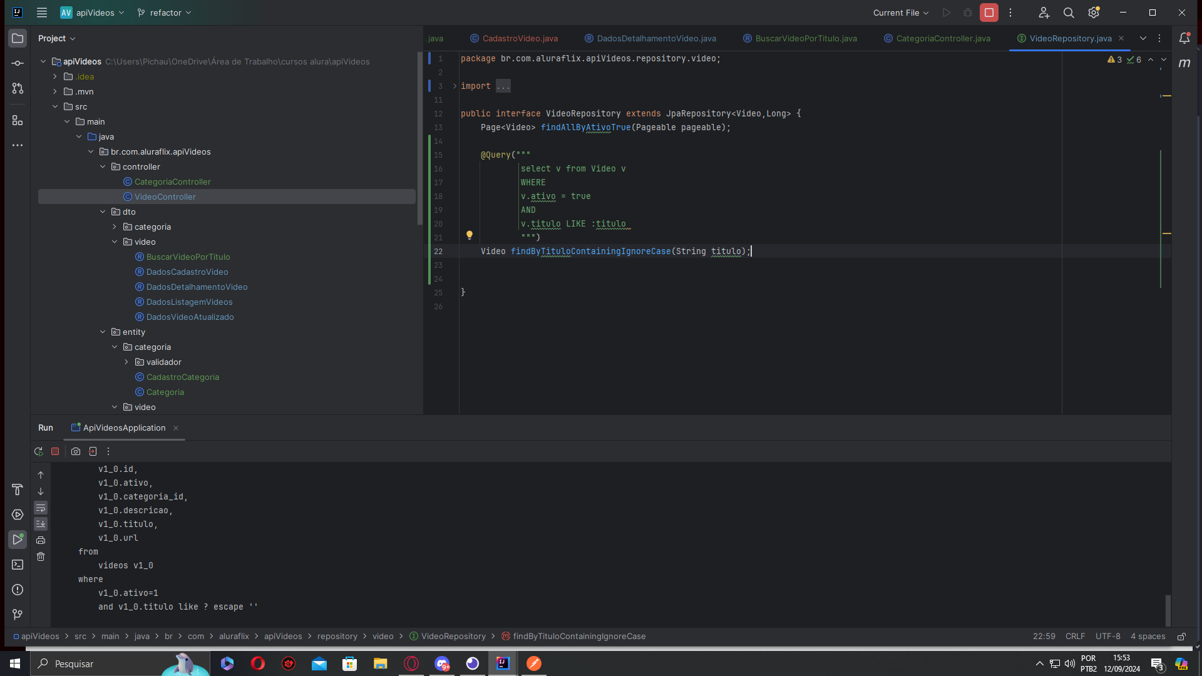The width and height of the screenshot is (1202, 676).
Task: Open the Run tool window button
Action: point(18,540)
